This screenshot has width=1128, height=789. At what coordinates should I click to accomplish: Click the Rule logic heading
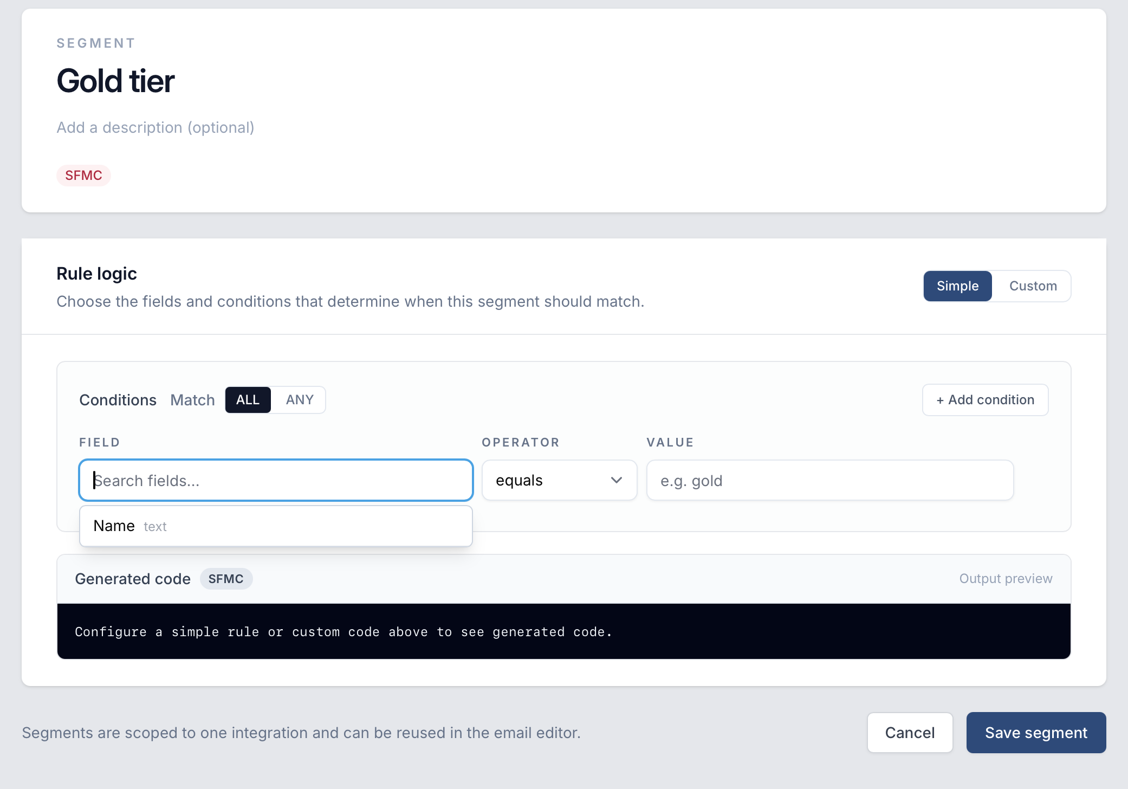[x=96, y=273]
